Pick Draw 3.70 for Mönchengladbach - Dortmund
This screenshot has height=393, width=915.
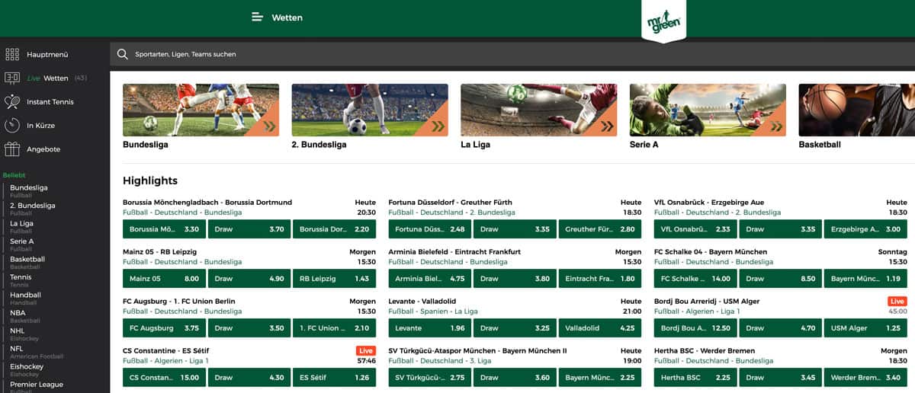pyautogui.click(x=249, y=228)
